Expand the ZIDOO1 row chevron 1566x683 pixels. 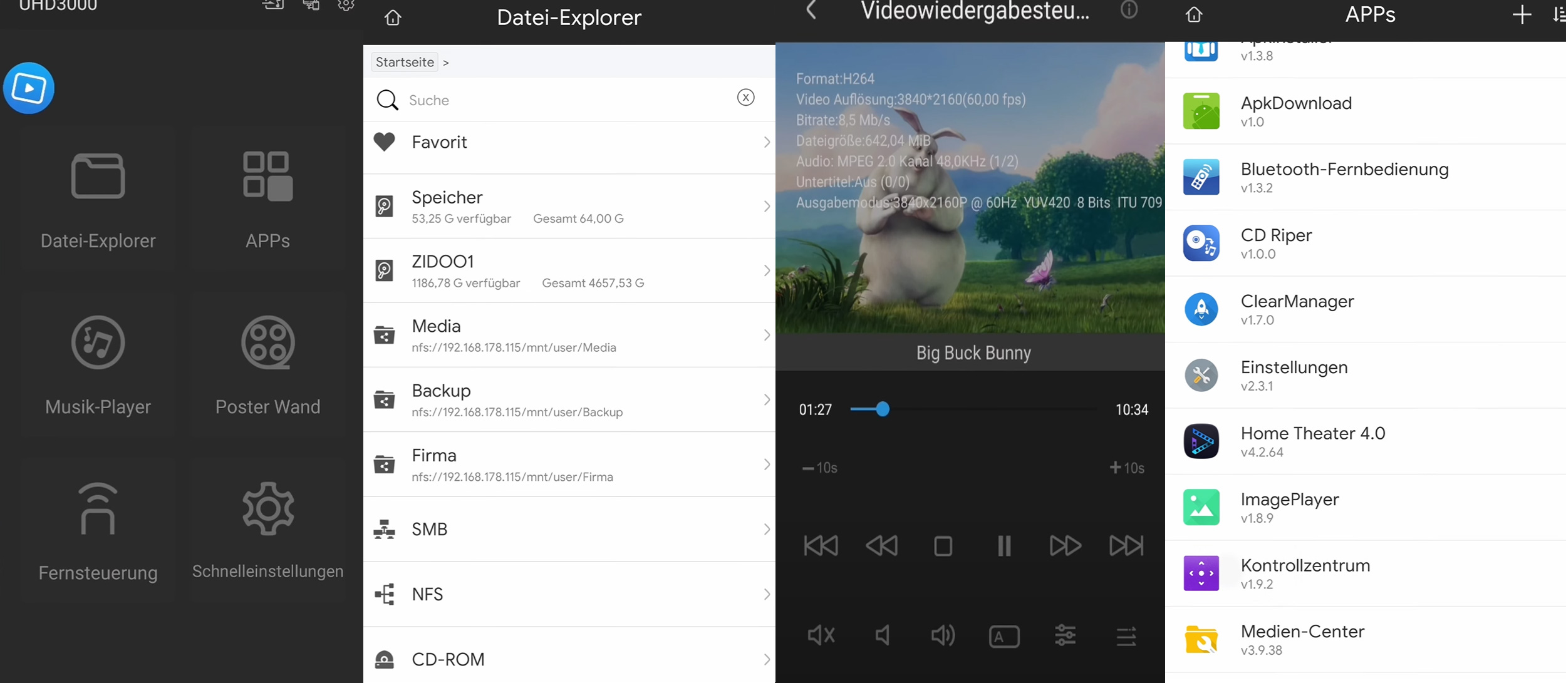point(767,270)
